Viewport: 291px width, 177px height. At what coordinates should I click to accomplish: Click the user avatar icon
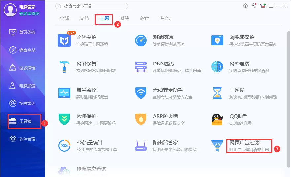(x=10, y=10)
